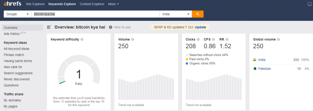Click the inbox icon at top right
The height and width of the screenshot is (111, 313).
(x=310, y=4)
